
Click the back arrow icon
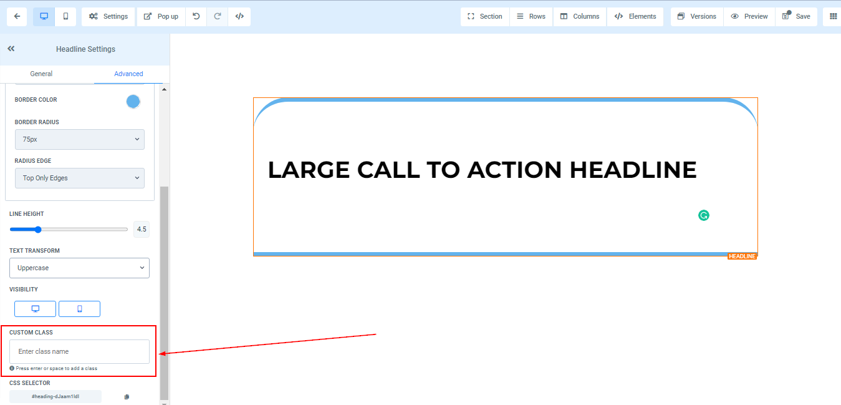(17, 16)
